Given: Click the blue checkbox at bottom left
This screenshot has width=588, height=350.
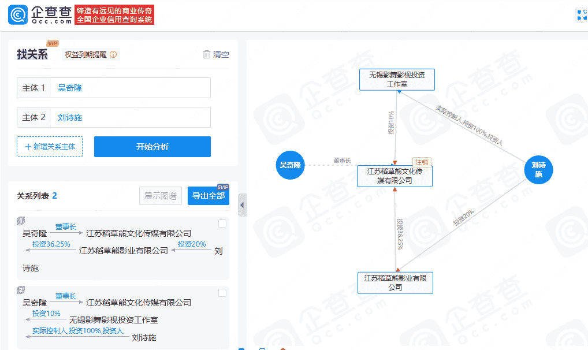Looking at the screenshot, I should tap(243, 349).
